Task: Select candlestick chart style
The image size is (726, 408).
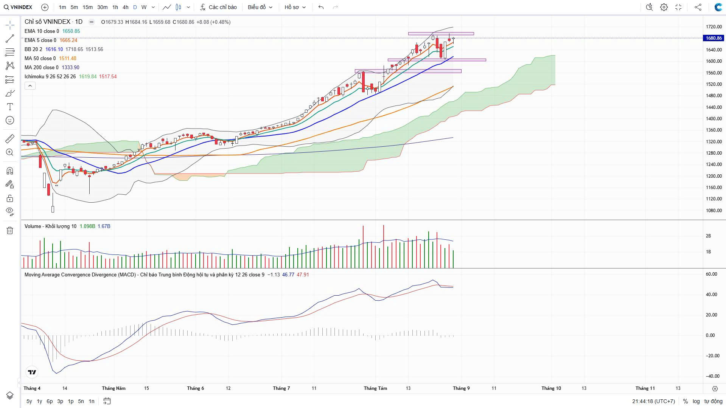Action: pyautogui.click(x=179, y=7)
